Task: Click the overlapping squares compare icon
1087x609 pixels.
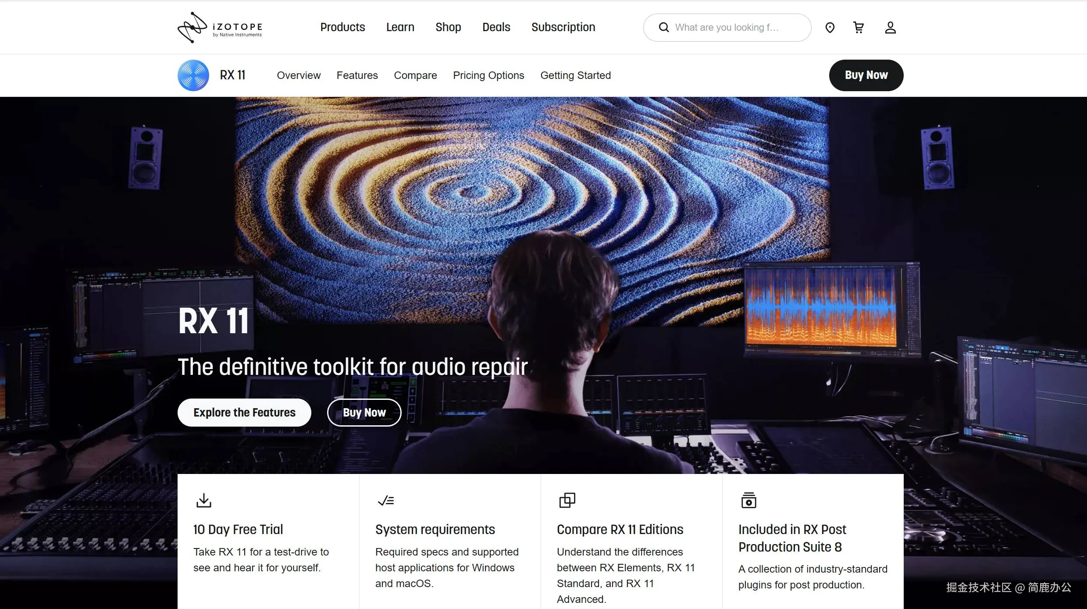Action: [567, 500]
